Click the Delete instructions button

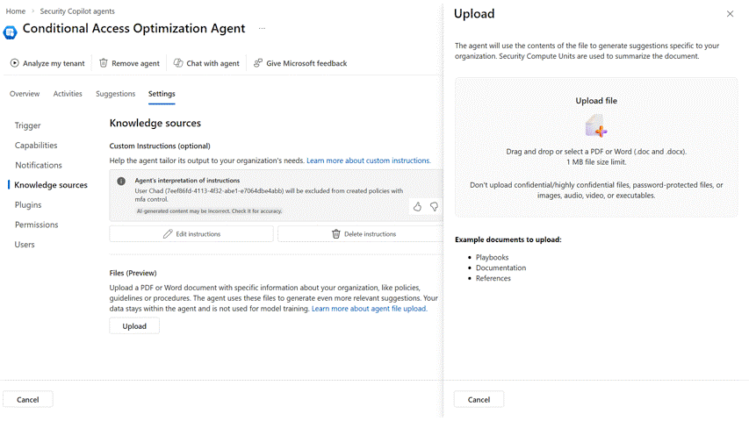[362, 234]
